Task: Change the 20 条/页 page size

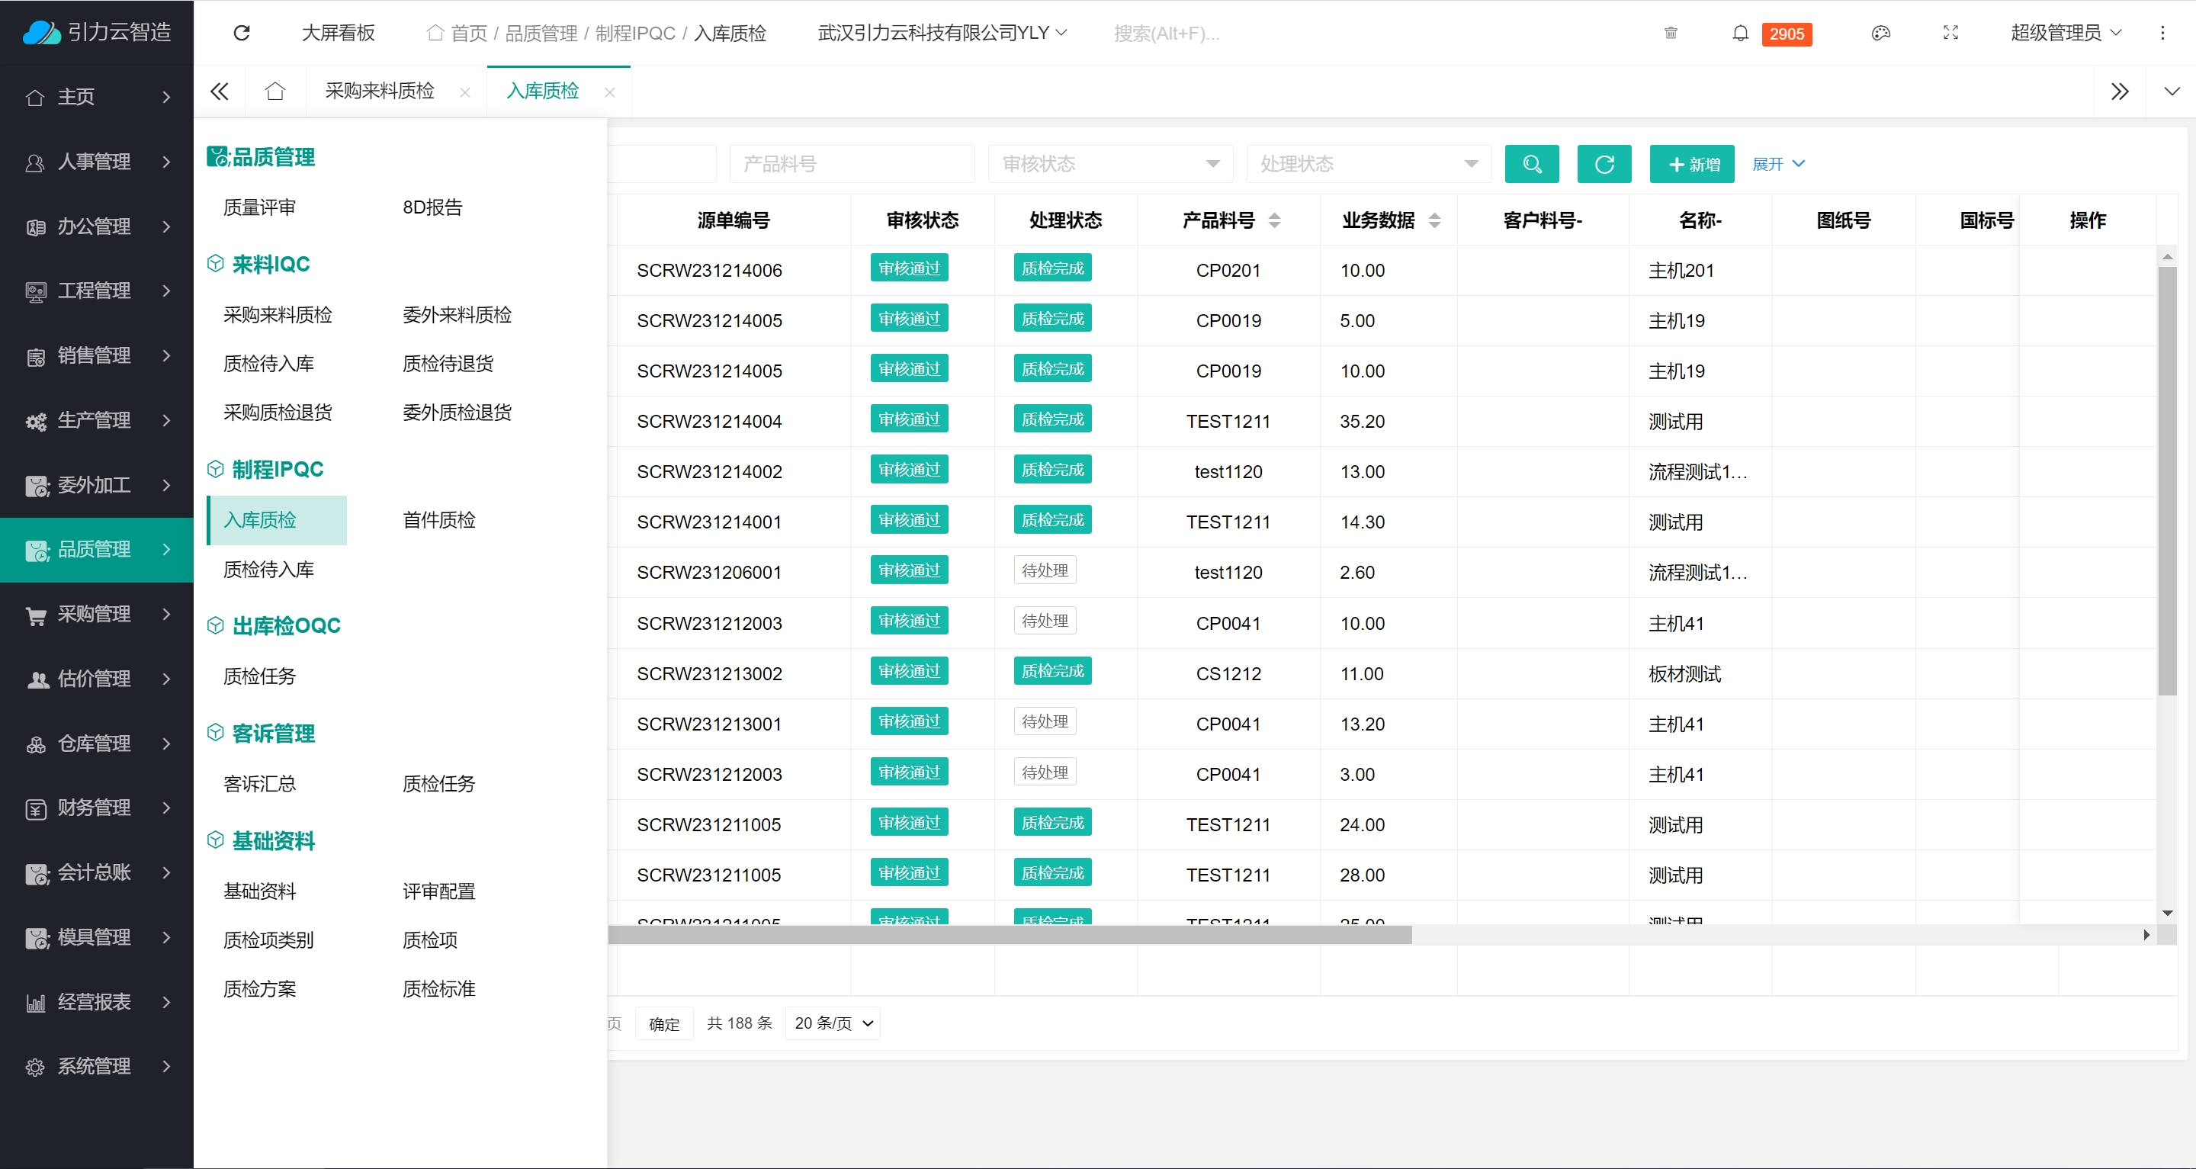Action: [x=832, y=1023]
